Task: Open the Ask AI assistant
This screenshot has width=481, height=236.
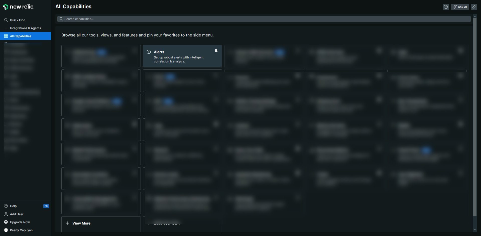Action: (460, 7)
